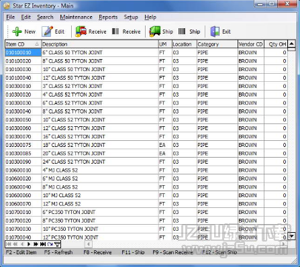The height and width of the screenshot is (267, 300).
Task: Click the pencil Edit icon
Action: pos(47,32)
